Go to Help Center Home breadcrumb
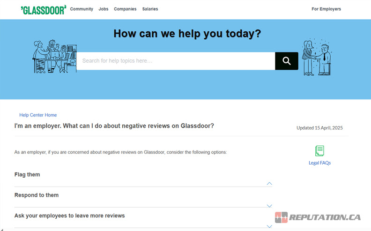The height and width of the screenshot is (231, 371). point(38,115)
